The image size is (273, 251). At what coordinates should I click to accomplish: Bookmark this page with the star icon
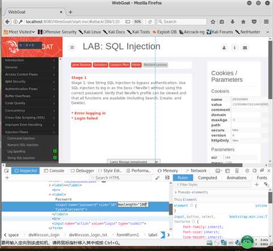point(213,22)
